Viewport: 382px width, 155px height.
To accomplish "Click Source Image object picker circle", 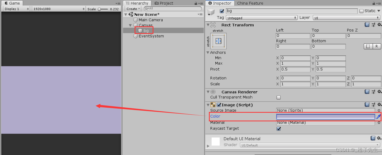I will coord(379,110).
